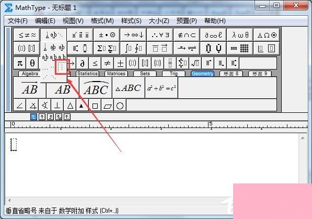Switch to the Statistics tab
Screen dimensions: 312x219
tap(87, 74)
